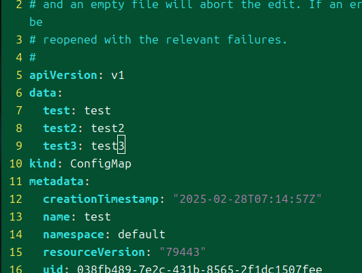Click the ConfigMap value

coord(101,164)
